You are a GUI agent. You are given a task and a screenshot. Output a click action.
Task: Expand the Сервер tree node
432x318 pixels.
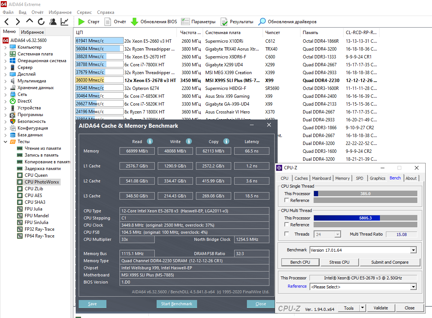[5, 67]
